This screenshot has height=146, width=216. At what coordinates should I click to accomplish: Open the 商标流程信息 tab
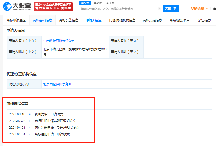click(x=152, y=20)
